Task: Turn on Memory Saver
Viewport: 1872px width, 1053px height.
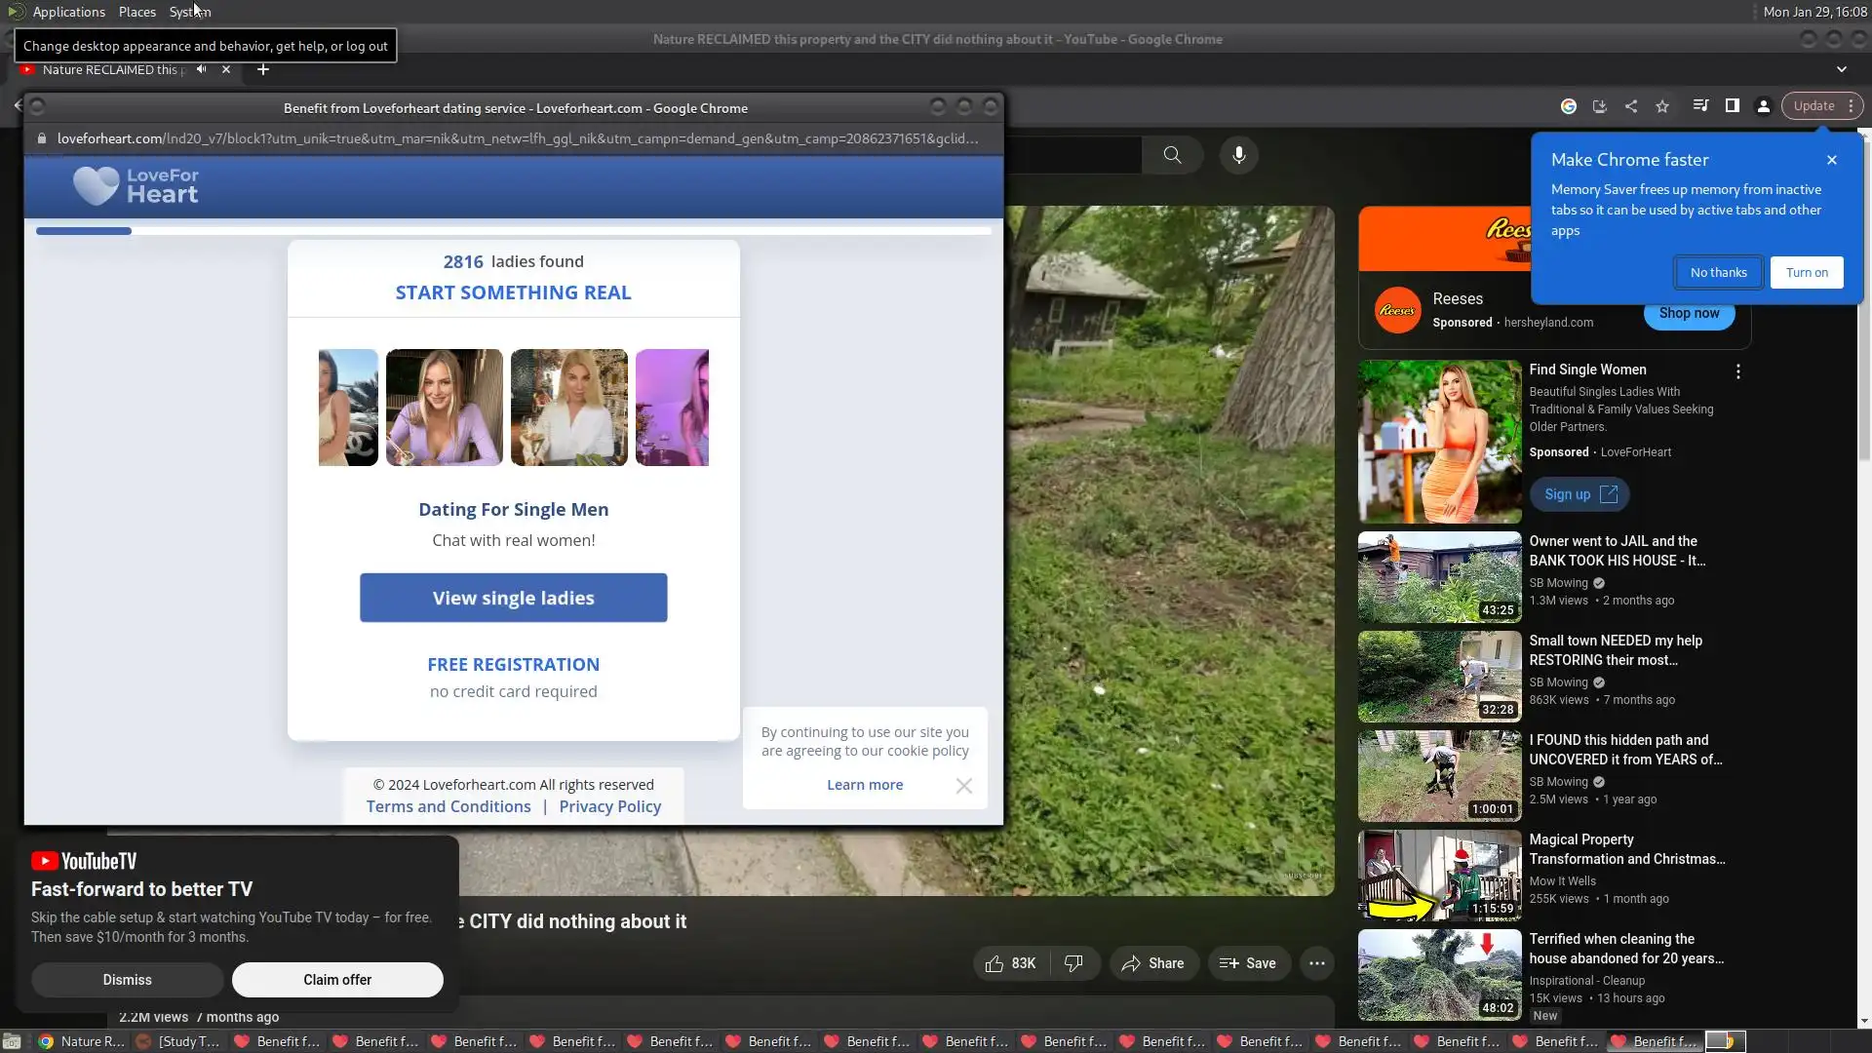Action: pos(1806,273)
